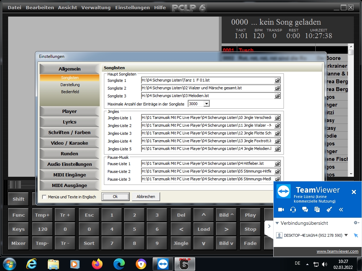
Task: Open the maximum entries dropdown showing 3000
Action: [206, 104]
